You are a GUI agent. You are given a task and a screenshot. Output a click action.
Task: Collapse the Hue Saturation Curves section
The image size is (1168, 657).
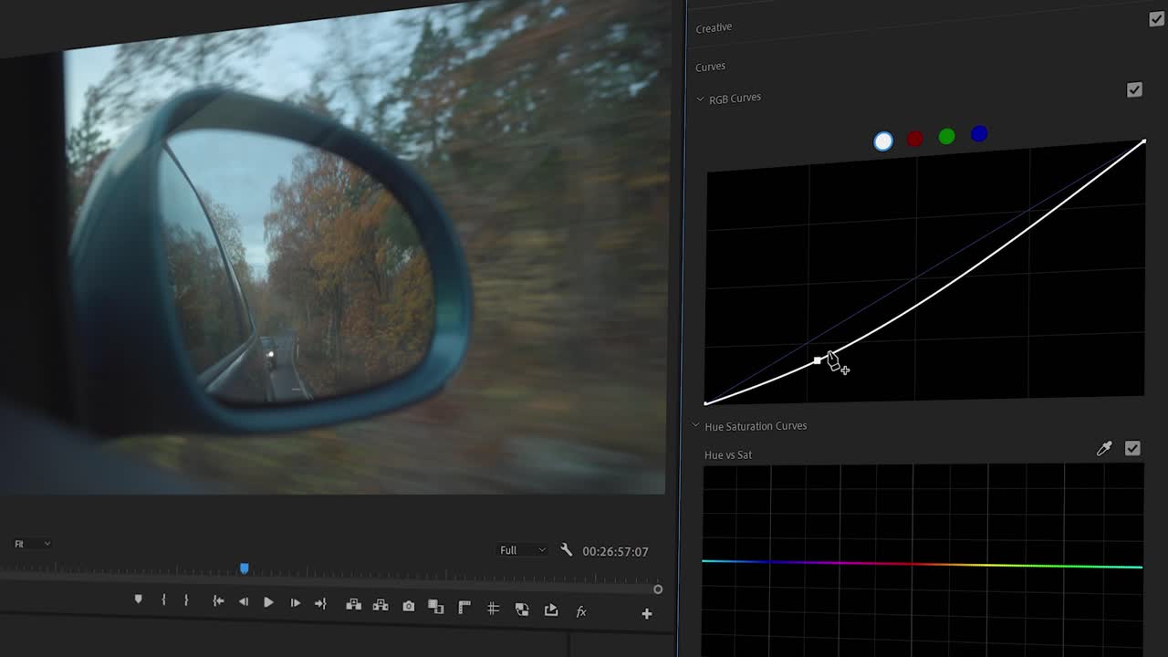click(x=695, y=425)
